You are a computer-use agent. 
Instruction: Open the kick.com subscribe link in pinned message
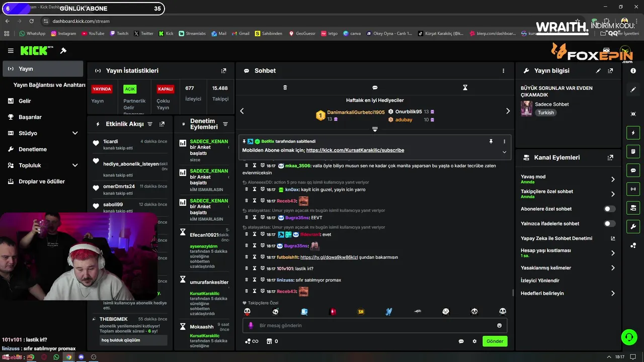click(355, 150)
